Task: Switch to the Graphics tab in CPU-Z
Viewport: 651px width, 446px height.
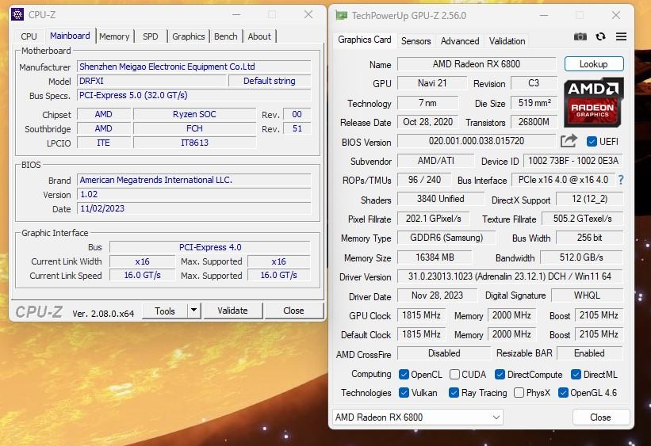Action: pyautogui.click(x=189, y=36)
